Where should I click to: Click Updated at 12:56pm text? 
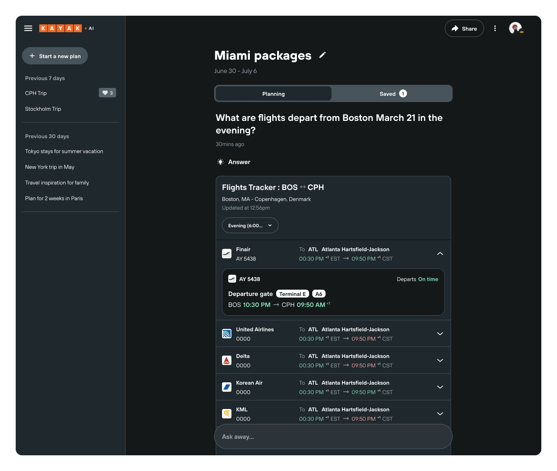(246, 208)
